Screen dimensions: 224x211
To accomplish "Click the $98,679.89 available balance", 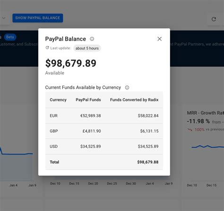I will tap(71, 63).
